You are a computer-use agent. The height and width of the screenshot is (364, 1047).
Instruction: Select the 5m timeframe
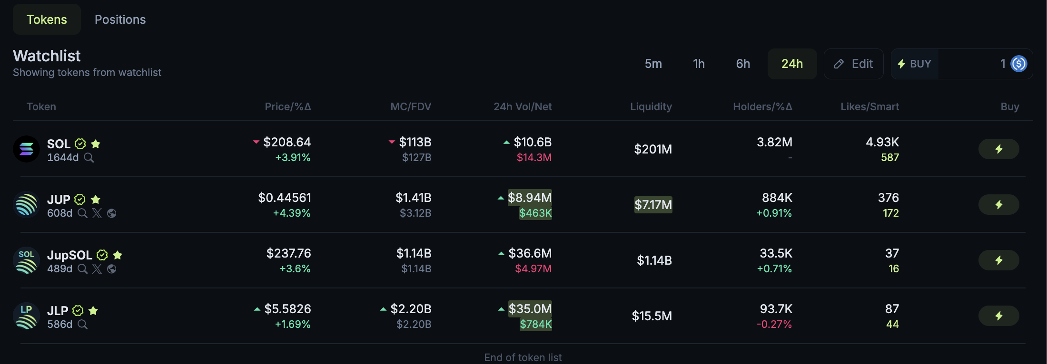pyautogui.click(x=653, y=64)
